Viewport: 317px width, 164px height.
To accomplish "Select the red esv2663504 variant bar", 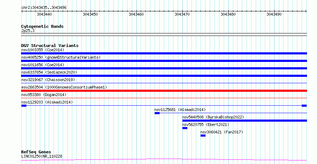I will pyautogui.click(x=164, y=91).
